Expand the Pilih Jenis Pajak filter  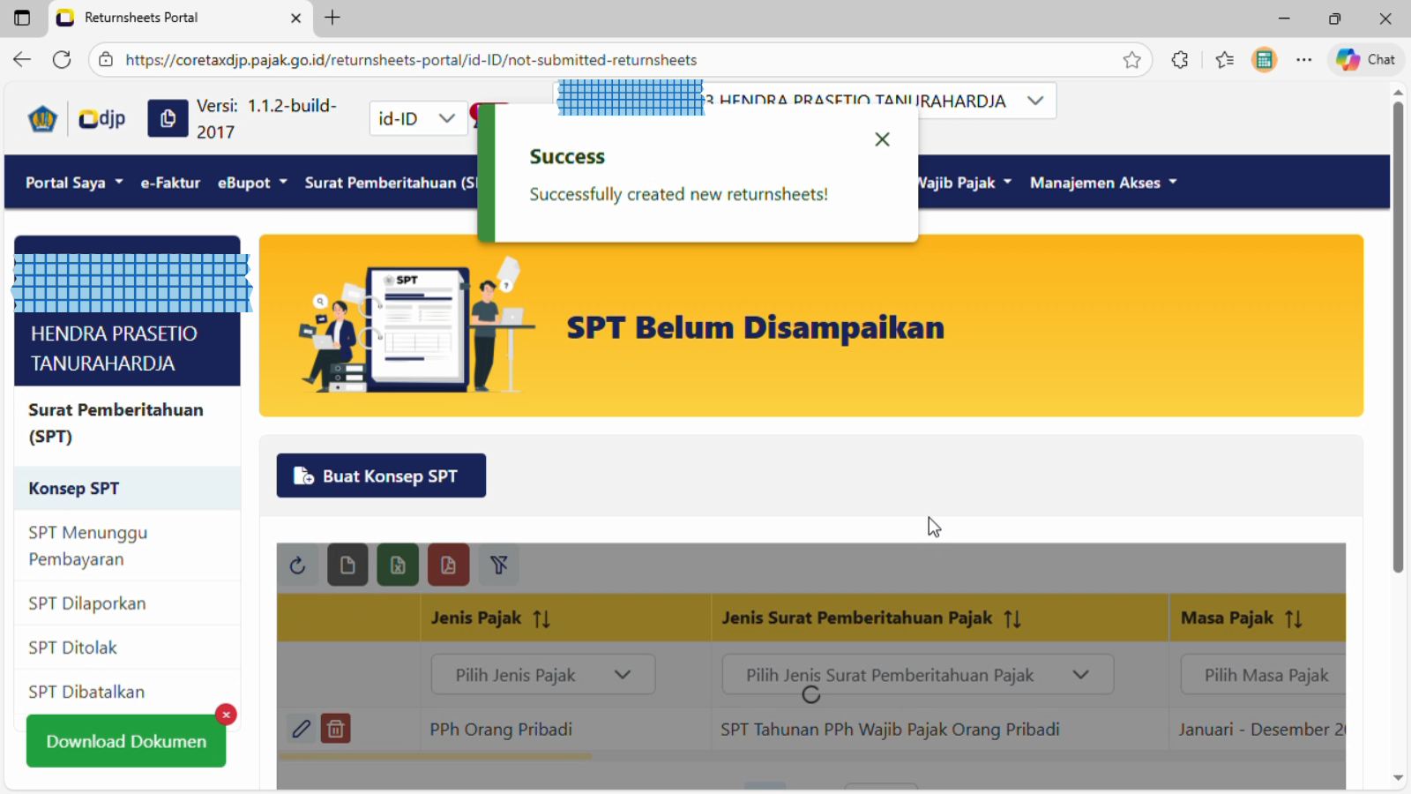tap(542, 675)
